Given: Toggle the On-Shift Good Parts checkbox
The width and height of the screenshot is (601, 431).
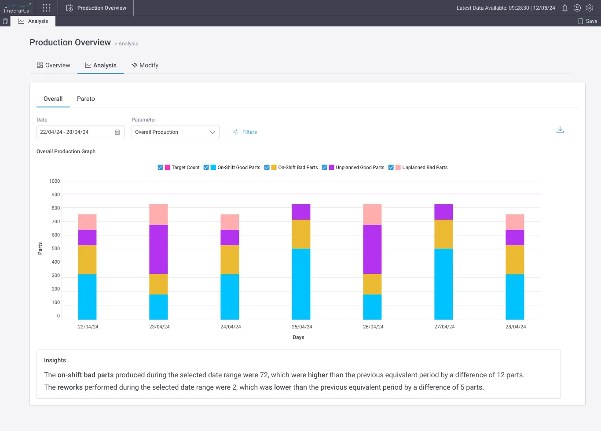Looking at the screenshot, I should click(206, 167).
